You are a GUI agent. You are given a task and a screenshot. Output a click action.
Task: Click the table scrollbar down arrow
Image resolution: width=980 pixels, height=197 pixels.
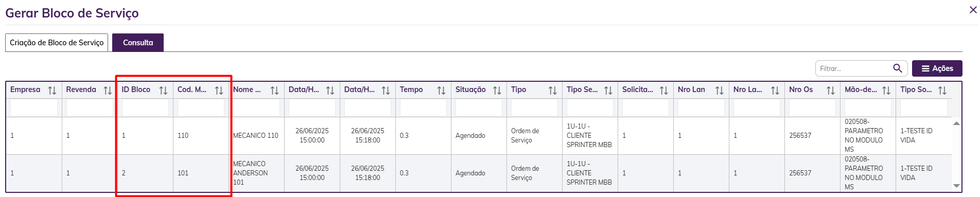(956, 186)
